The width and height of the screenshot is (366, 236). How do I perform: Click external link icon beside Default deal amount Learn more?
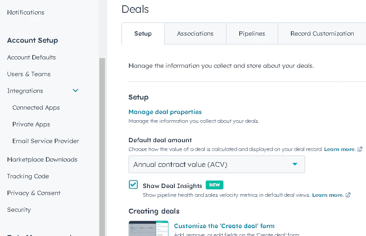(x=360, y=149)
